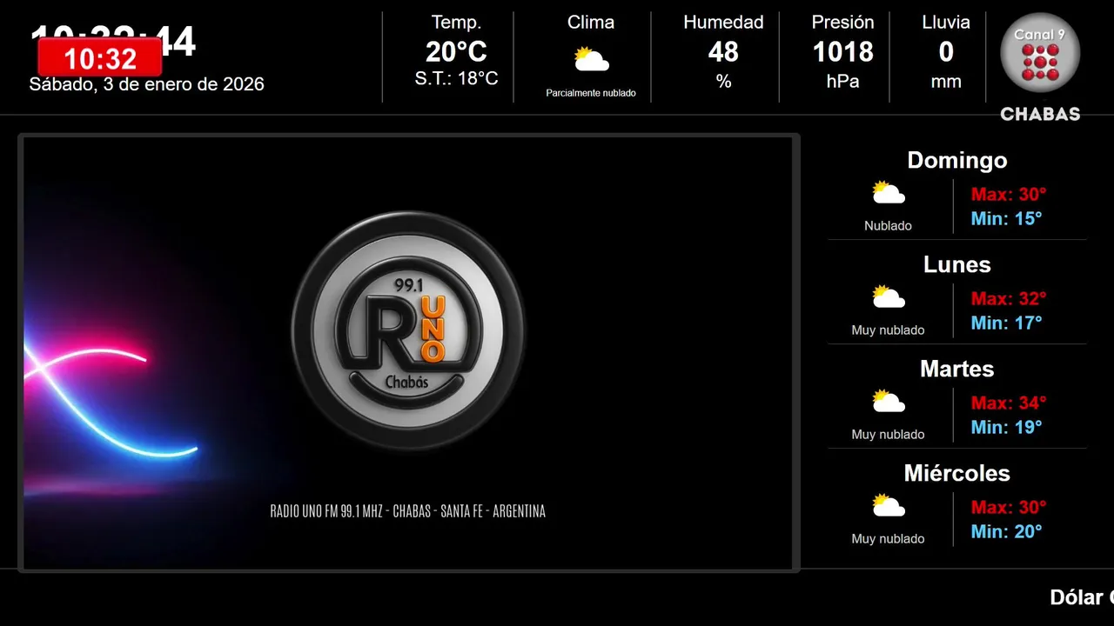Click the 1018 pressure value
The height and width of the screenshot is (626, 1114).
(x=842, y=52)
